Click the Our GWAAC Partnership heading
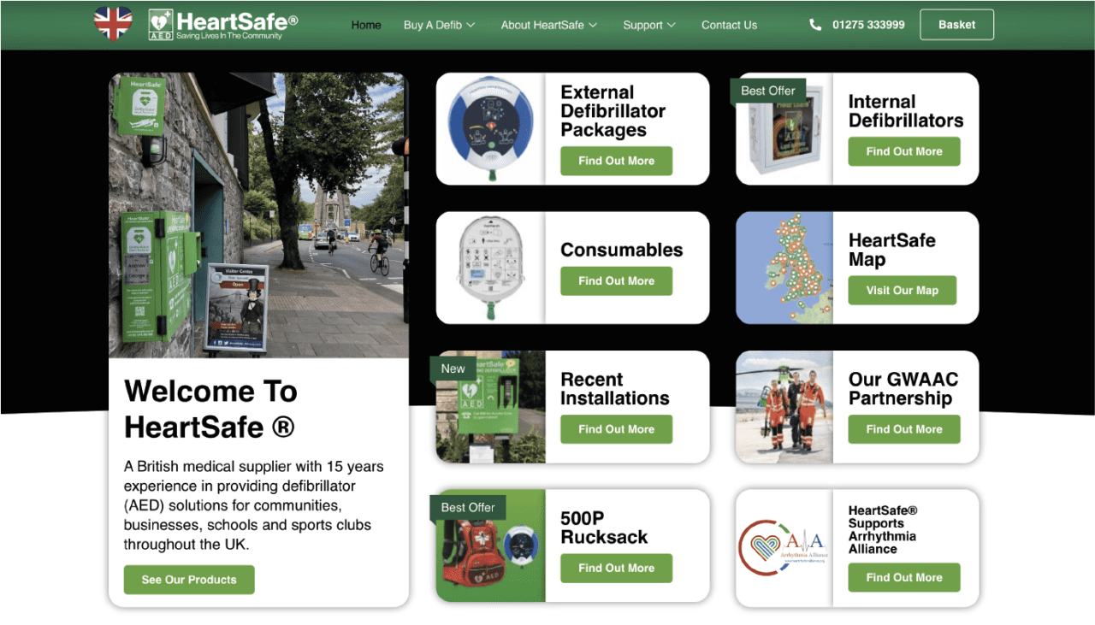Screen dimensions: 1095x625 click(x=903, y=389)
